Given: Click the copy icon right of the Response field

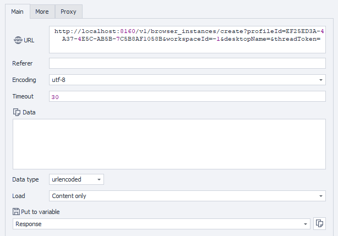Looking at the screenshot, I should [x=319, y=223].
